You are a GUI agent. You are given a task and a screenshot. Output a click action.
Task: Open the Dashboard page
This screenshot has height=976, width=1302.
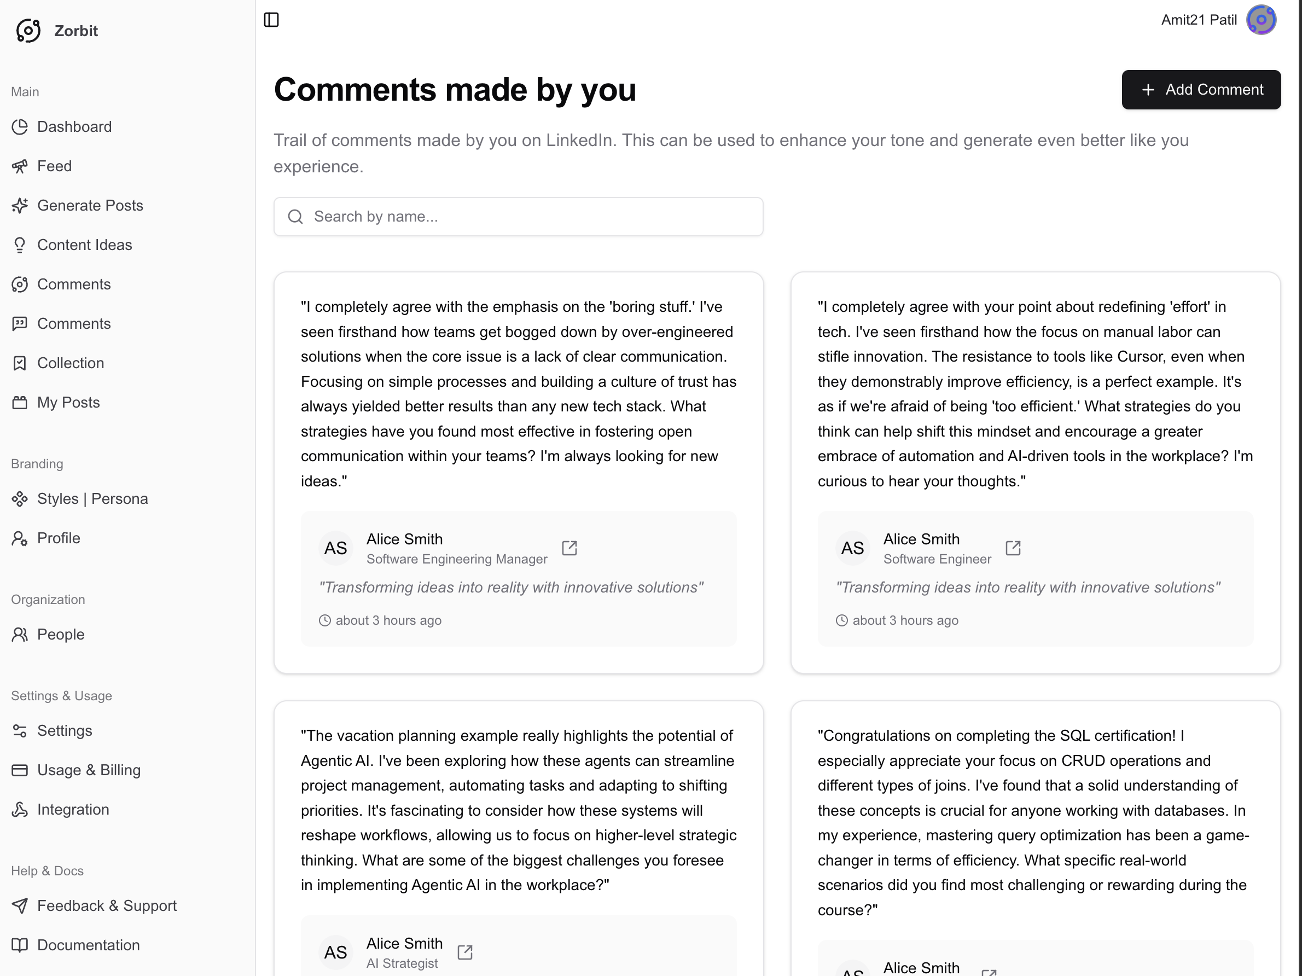coord(74,126)
